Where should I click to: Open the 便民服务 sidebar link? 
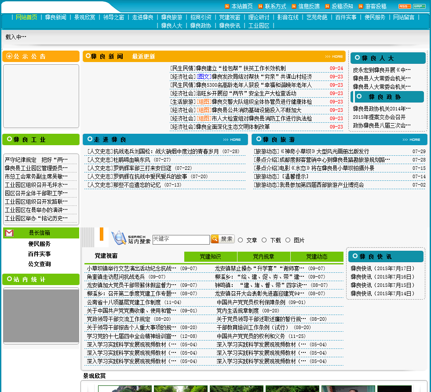coord(40,244)
